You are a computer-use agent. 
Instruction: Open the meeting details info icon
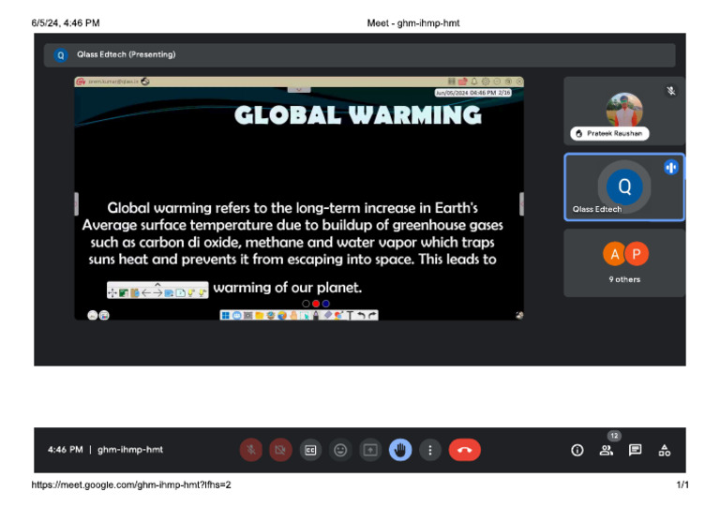[577, 450]
